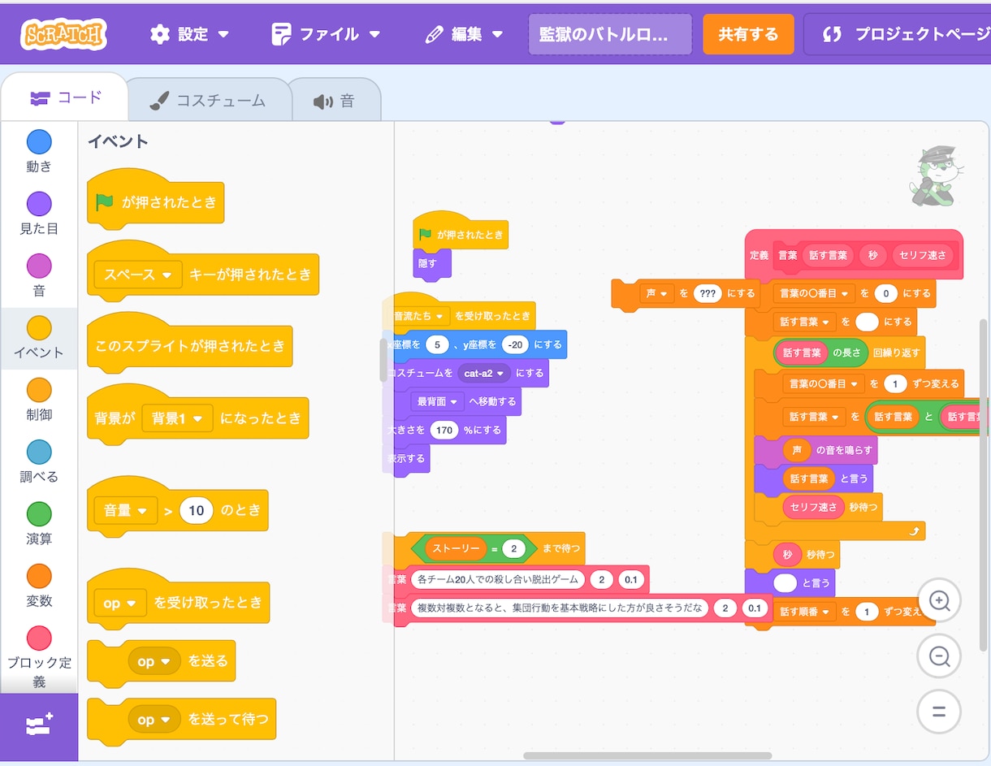Screen dimensions: 991x766
Task: Select the 動き motion category circle
Action: (39, 142)
